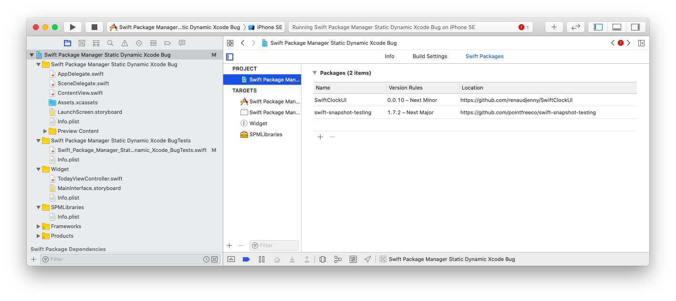Screen dimensions: 676x301
Task: Jump to the previous issue arrow
Action: (x=613, y=43)
